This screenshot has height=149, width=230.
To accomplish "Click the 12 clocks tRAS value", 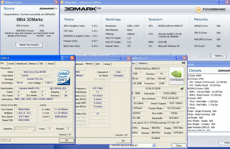I will click(98, 107).
